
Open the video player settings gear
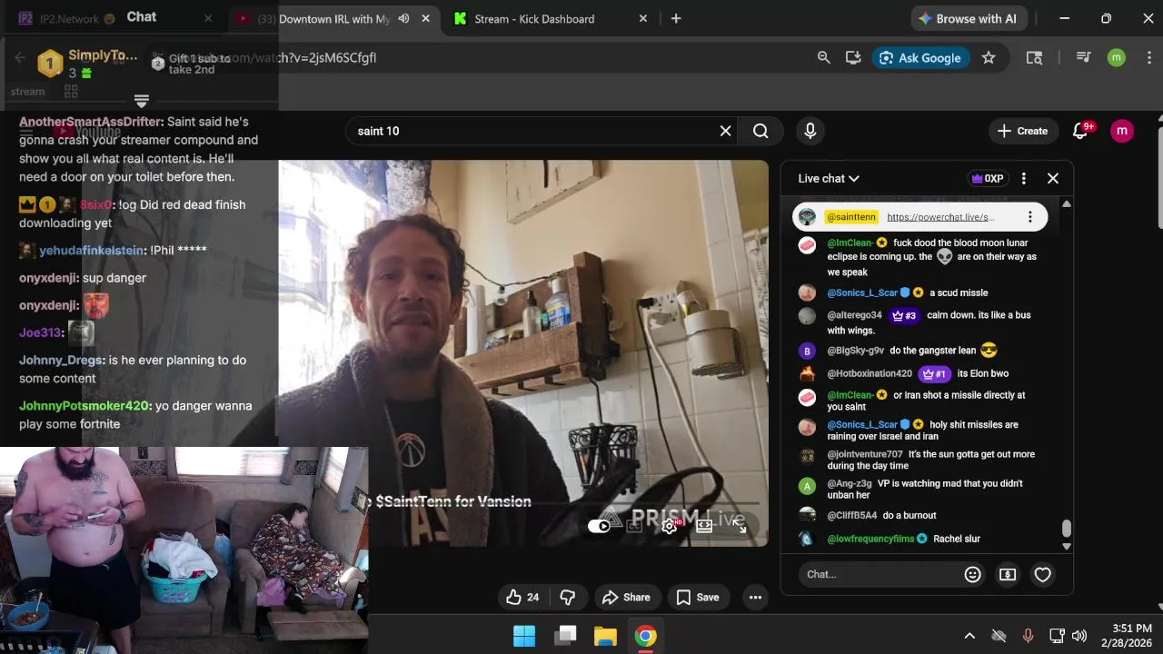pyautogui.click(x=670, y=525)
